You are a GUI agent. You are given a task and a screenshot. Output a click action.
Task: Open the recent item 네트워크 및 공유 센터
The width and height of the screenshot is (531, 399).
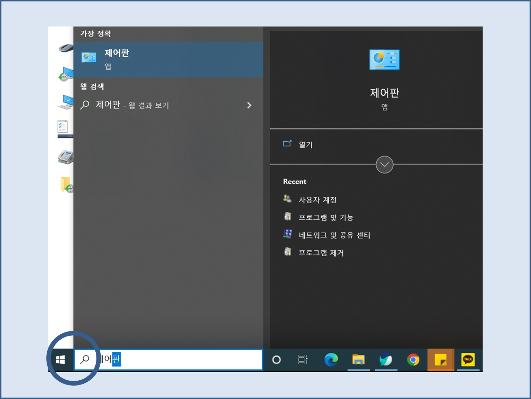[334, 235]
